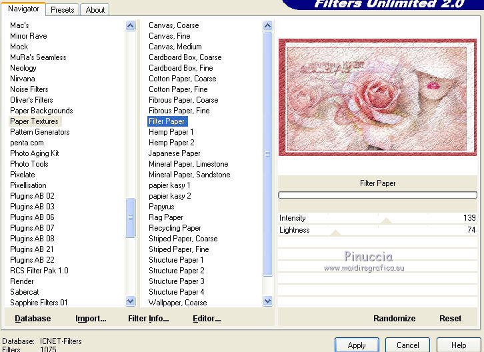The height and width of the screenshot is (352, 484).
Task: Select Paper Backgrounds category
Action: tap(41, 111)
